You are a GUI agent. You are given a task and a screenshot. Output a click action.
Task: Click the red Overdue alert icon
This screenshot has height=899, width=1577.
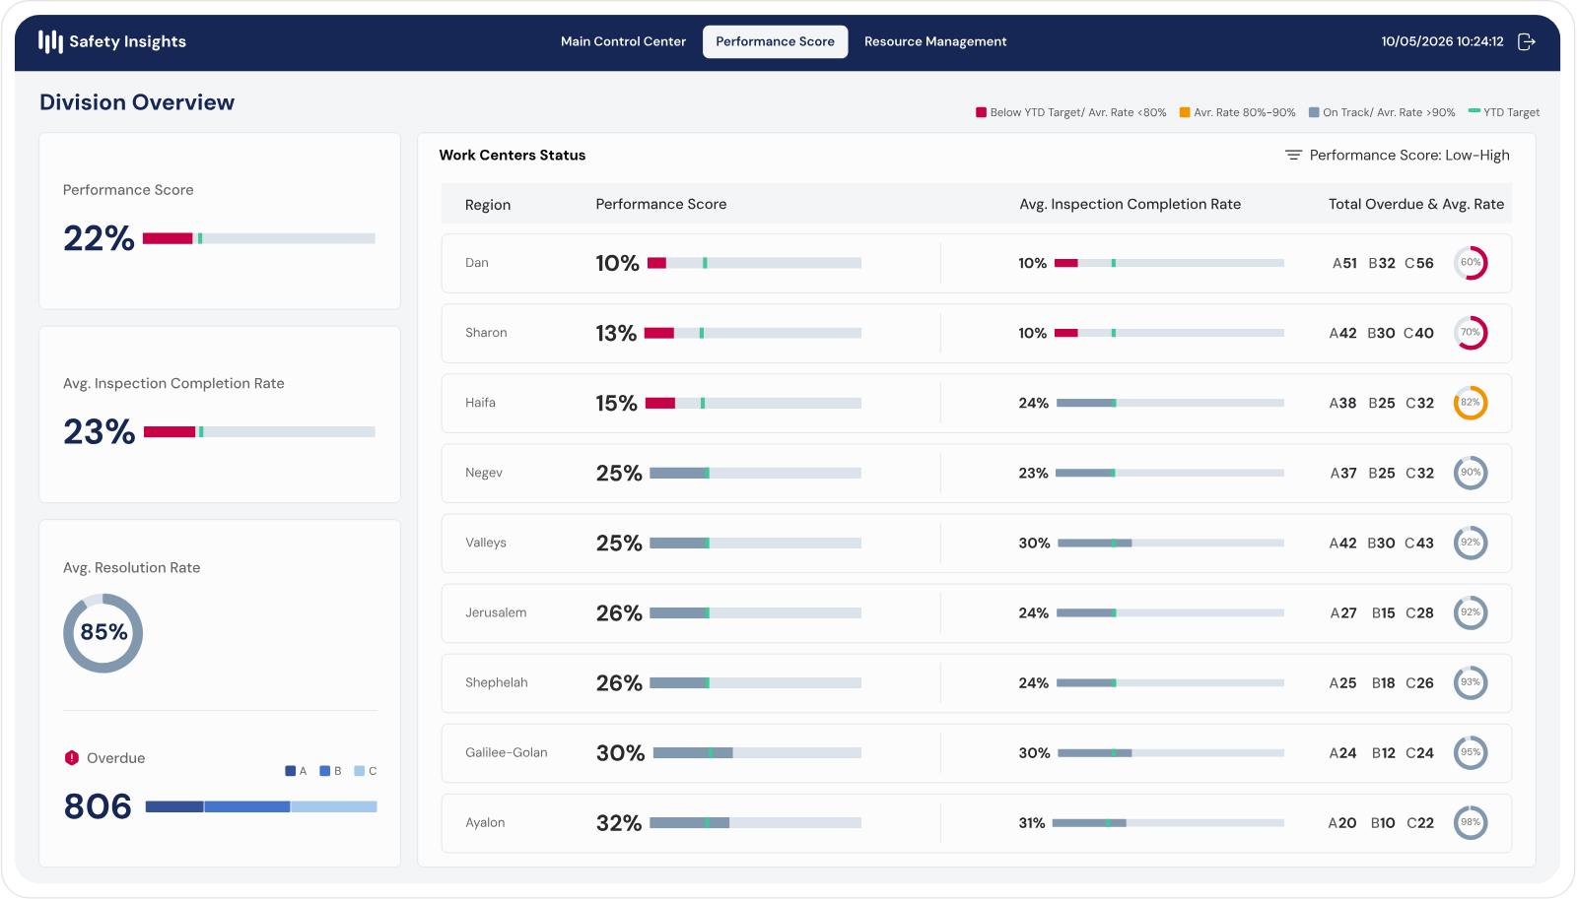tap(72, 757)
